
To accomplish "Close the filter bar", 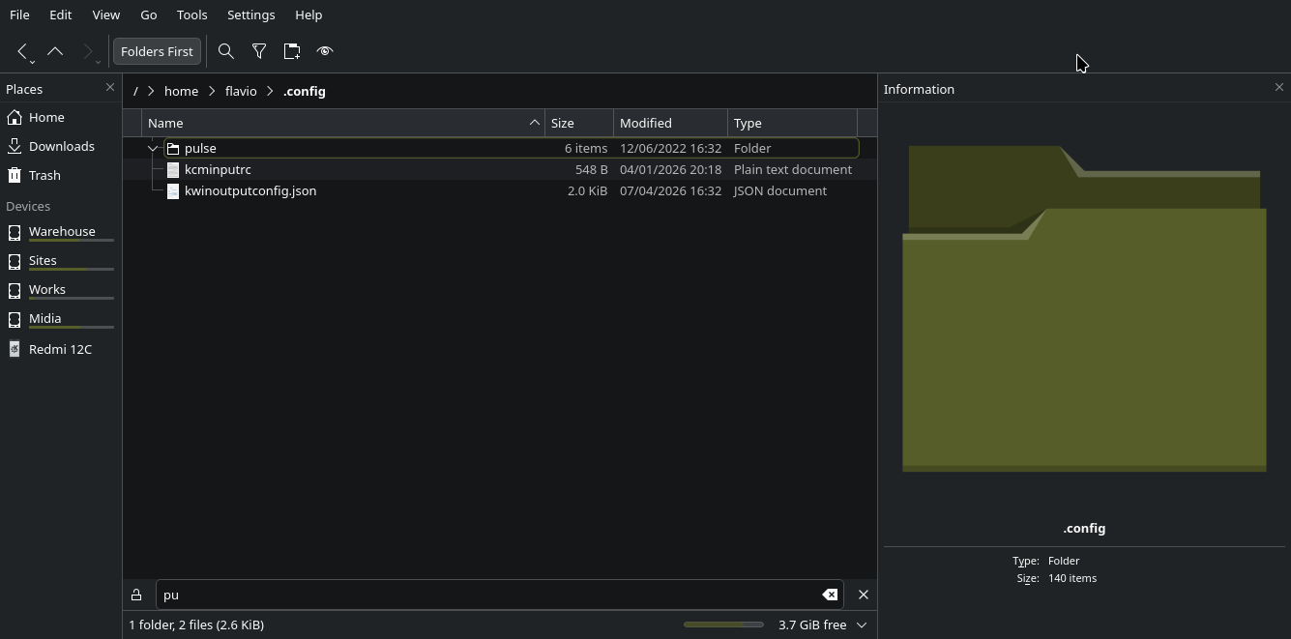I will (x=864, y=595).
